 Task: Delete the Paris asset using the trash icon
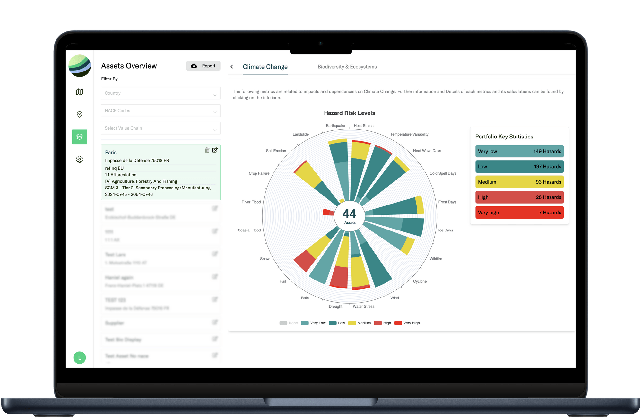(207, 150)
